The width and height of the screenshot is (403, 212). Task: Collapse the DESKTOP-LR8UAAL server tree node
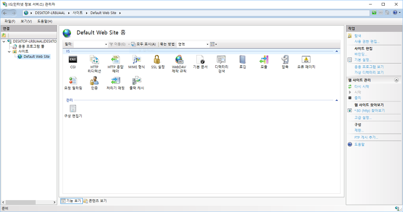point(4,41)
